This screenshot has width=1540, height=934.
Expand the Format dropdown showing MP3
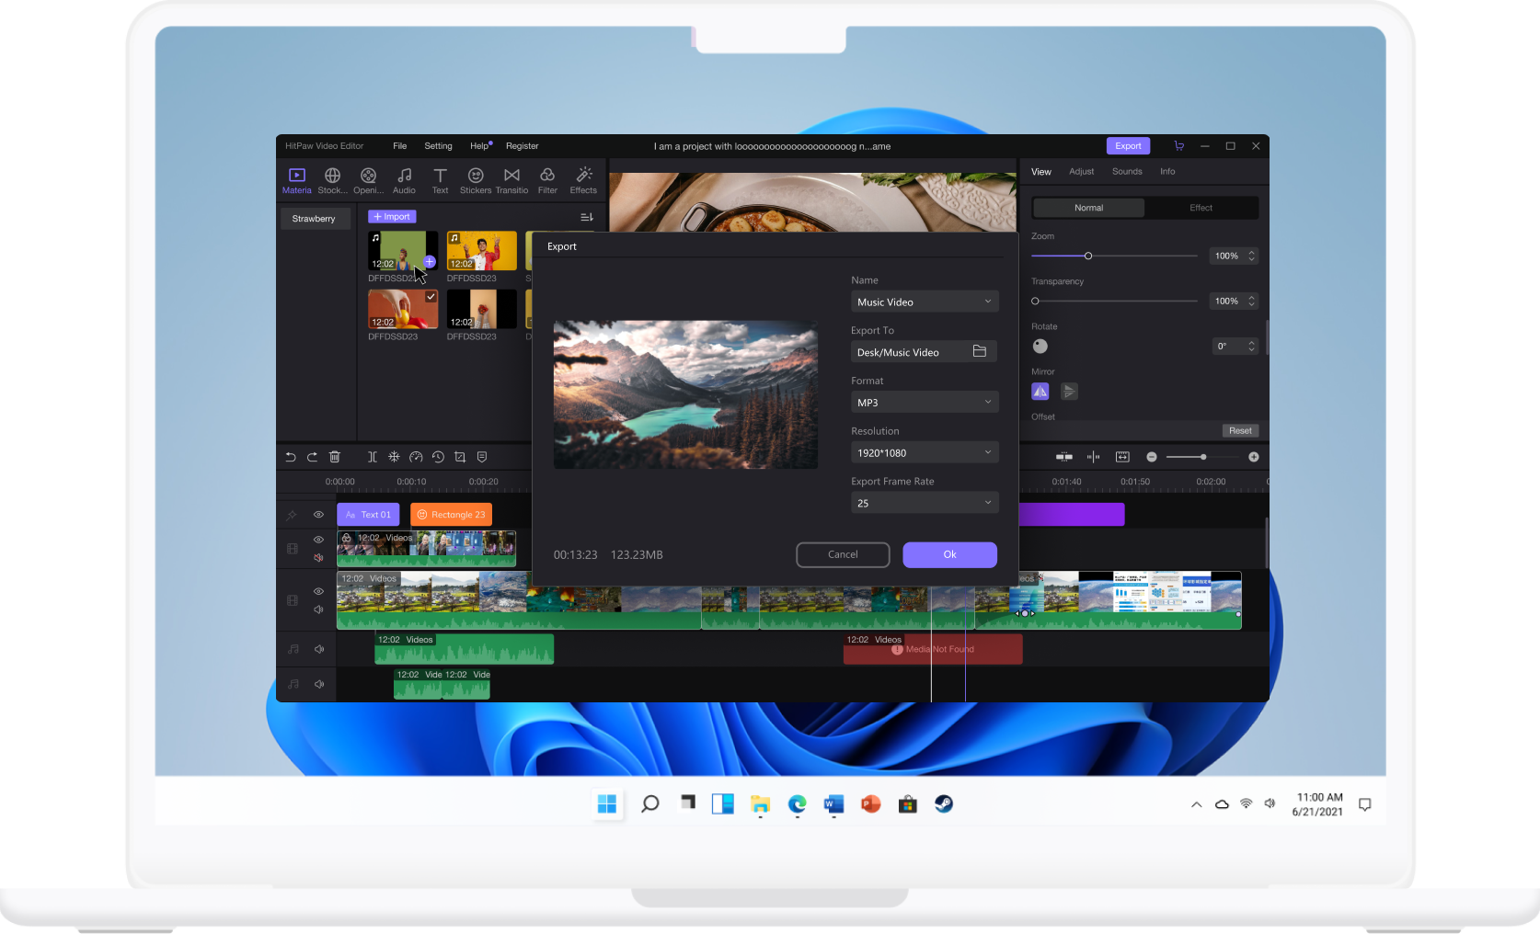(x=925, y=403)
